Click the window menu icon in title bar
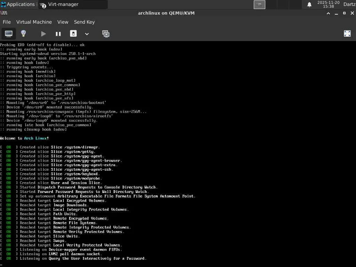The height and width of the screenshot is (267, 356). (4, 13)
